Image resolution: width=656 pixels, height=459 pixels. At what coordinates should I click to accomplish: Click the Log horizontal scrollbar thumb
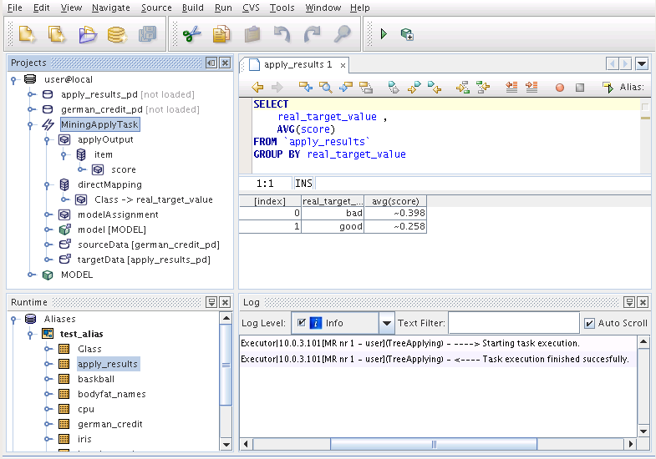[x=434, y=444]
